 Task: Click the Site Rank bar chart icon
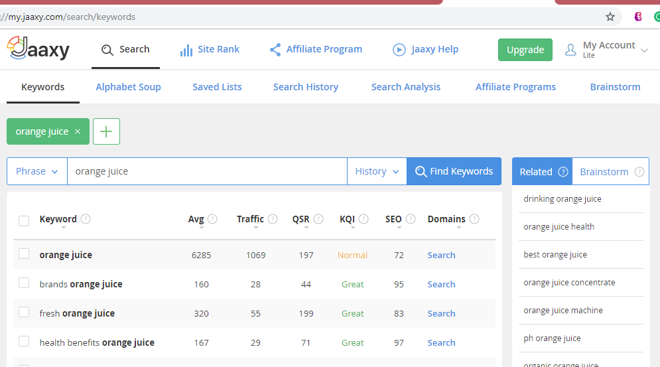[x=186, y=50]
